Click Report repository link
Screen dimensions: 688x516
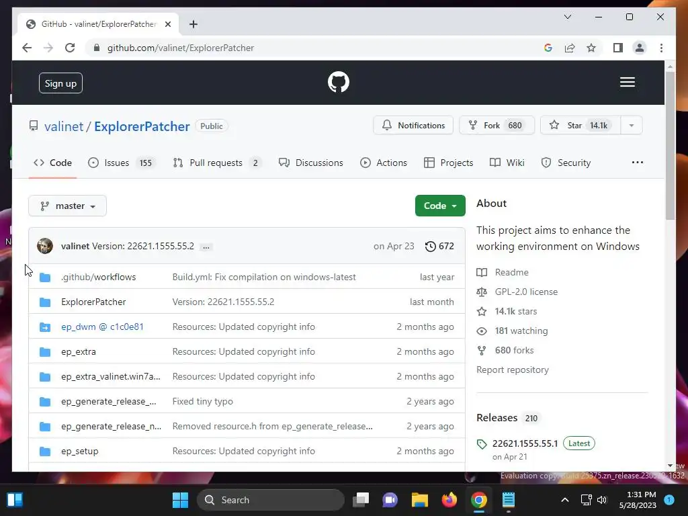pyautogui.click(x=513, y=370)
